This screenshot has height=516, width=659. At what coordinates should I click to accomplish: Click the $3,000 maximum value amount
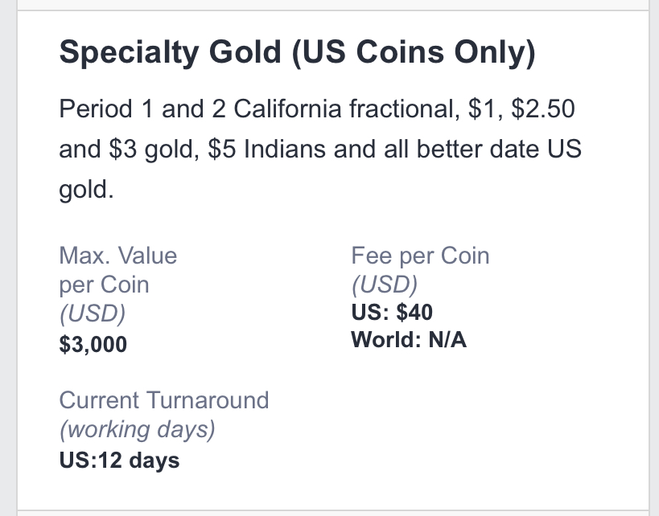point(93,344)
